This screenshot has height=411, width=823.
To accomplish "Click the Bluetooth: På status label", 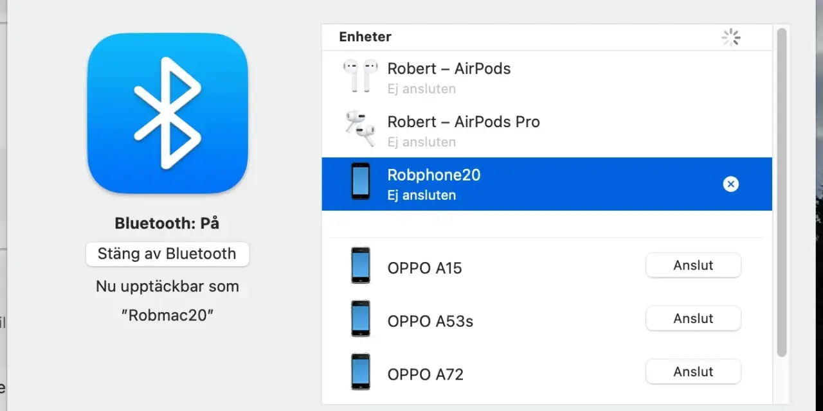I will [167, 223].
